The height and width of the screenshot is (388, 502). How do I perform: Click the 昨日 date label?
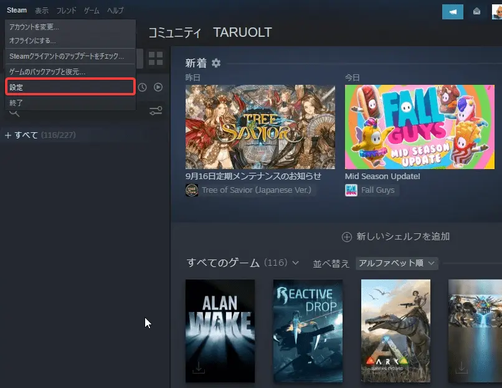click(x=192, y=77)
